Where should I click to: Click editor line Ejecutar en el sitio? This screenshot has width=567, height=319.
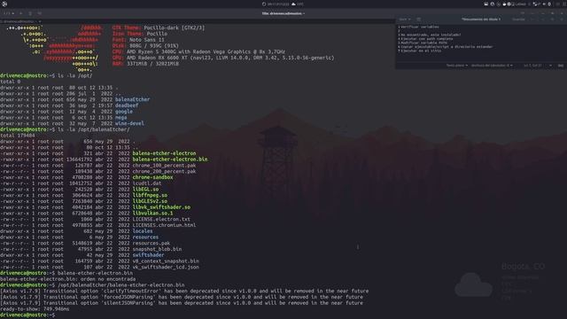421,51
